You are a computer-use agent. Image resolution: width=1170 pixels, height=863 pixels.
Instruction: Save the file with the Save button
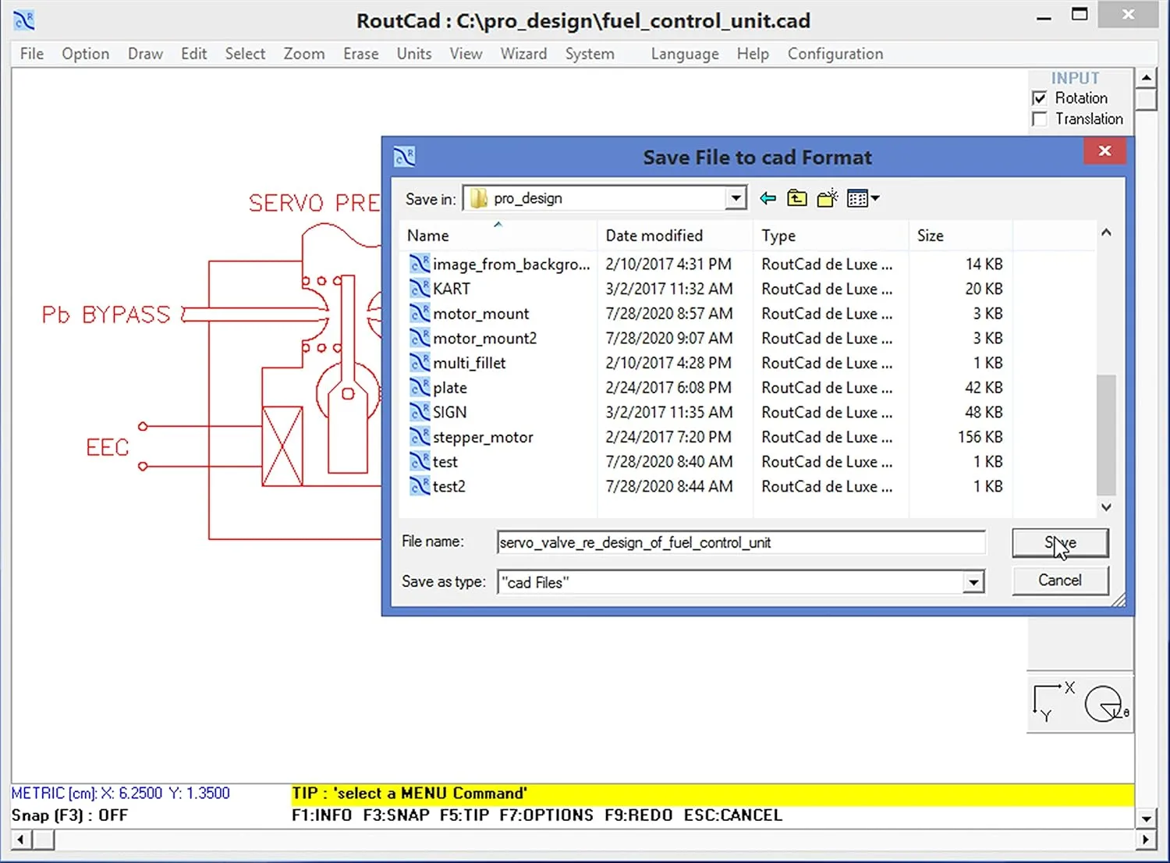(1059, 543)
